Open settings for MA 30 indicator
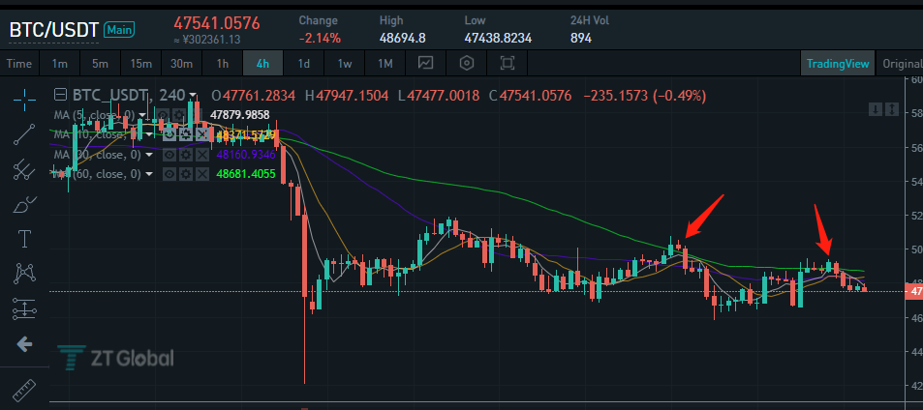This screenshot has width=923, height=410. tap(186, 155)
